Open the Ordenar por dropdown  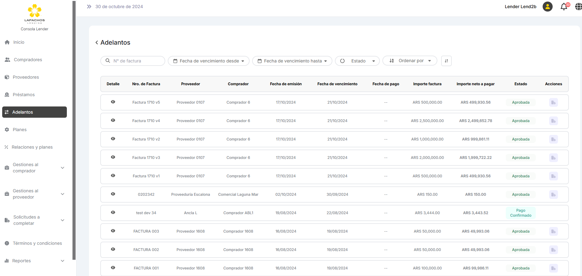(410, 61)
